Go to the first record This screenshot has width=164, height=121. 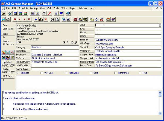[x=15, y=19]
